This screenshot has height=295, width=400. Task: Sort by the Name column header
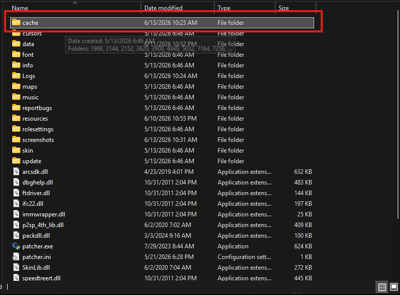[x=20, y=8]
